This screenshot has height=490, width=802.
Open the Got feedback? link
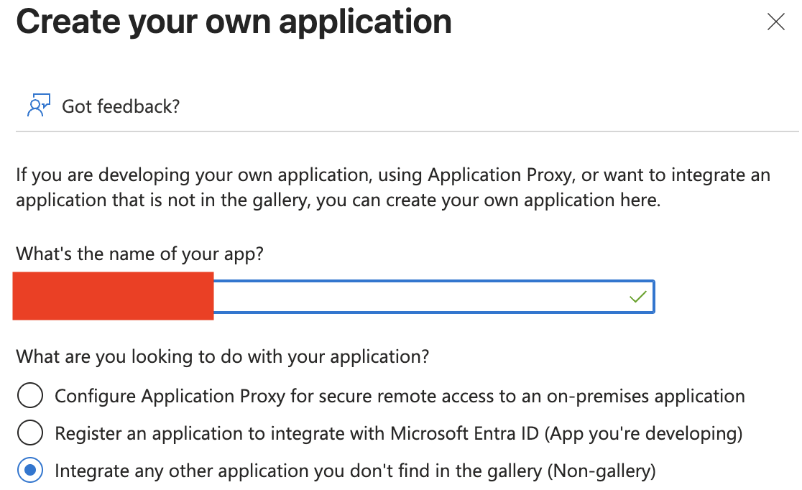click(x=120, y=106)
